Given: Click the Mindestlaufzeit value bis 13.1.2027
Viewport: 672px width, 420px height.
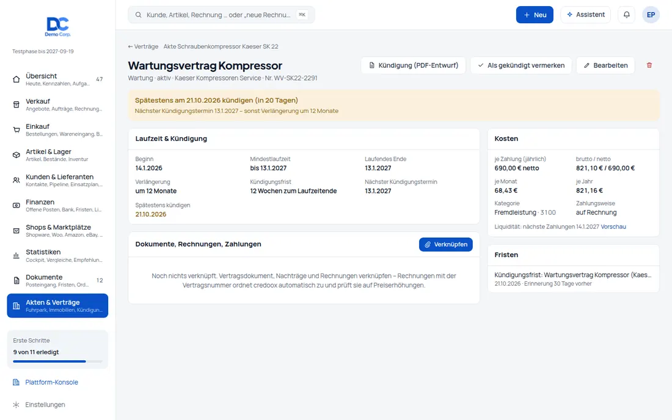Looking at the screenshot, I should point(268,168).
